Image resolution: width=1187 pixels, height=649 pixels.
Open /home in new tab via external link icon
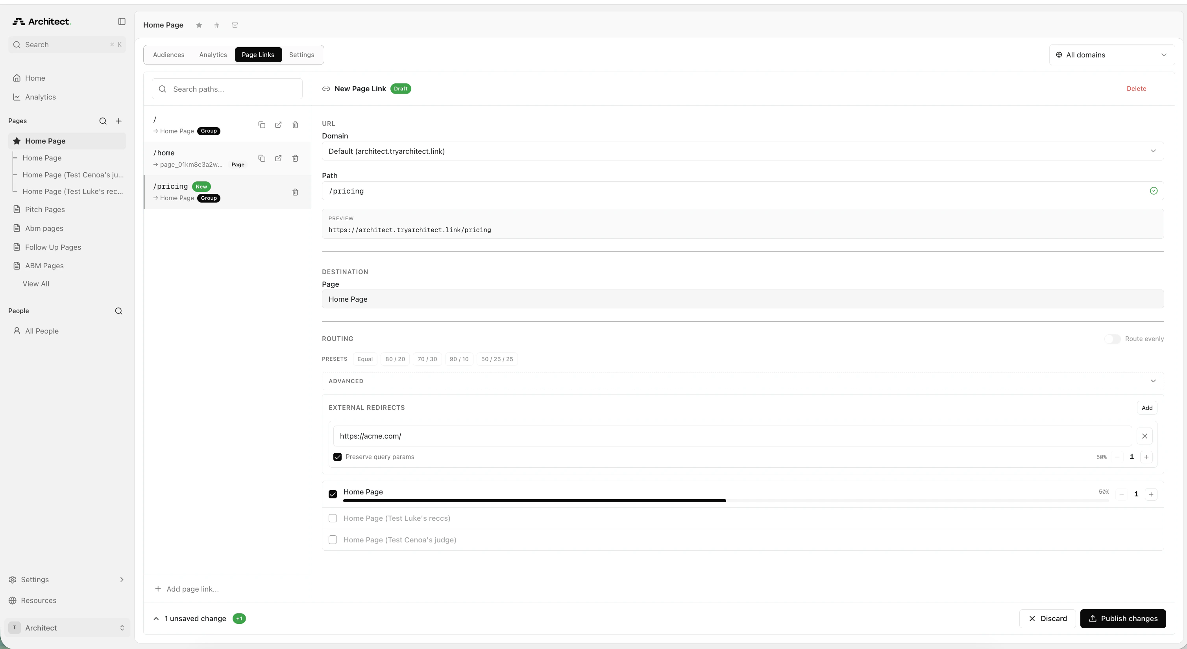[278, 159]
